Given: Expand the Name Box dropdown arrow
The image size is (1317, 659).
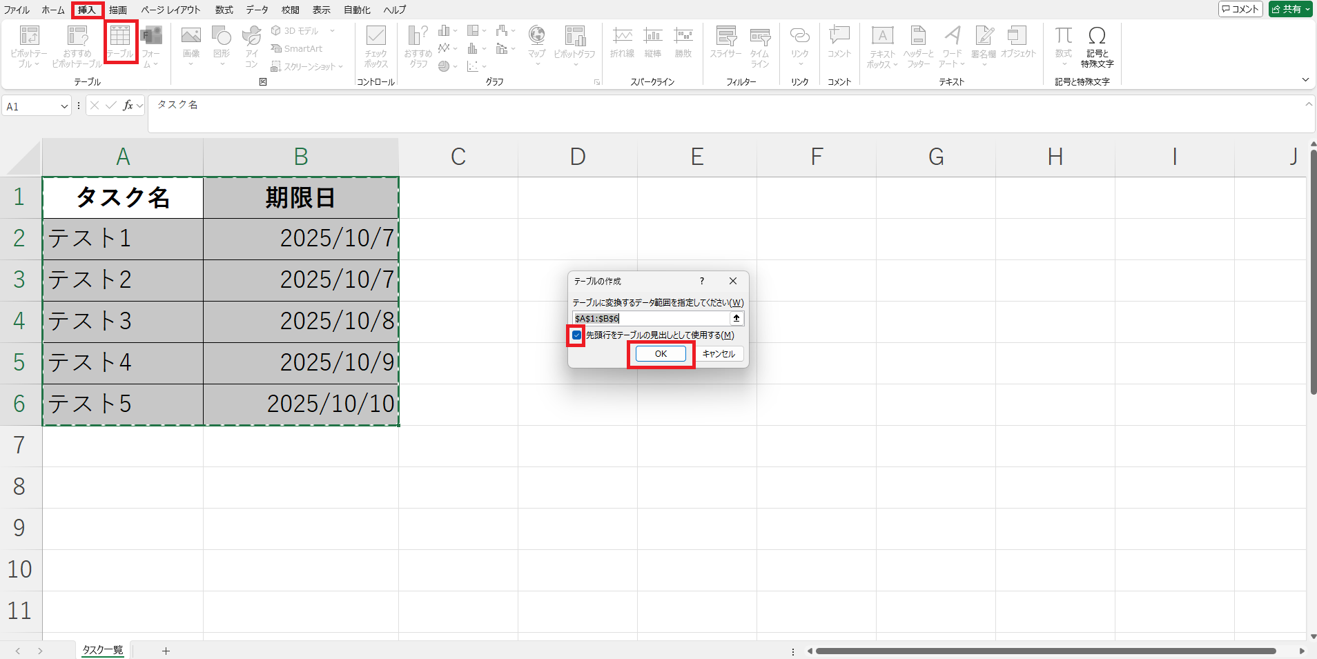Looking at the screenshot, I should point(64,106).
